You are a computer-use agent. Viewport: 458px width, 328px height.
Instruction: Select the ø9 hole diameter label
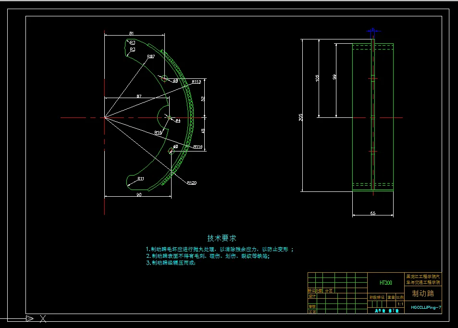(x=175, y=81)
